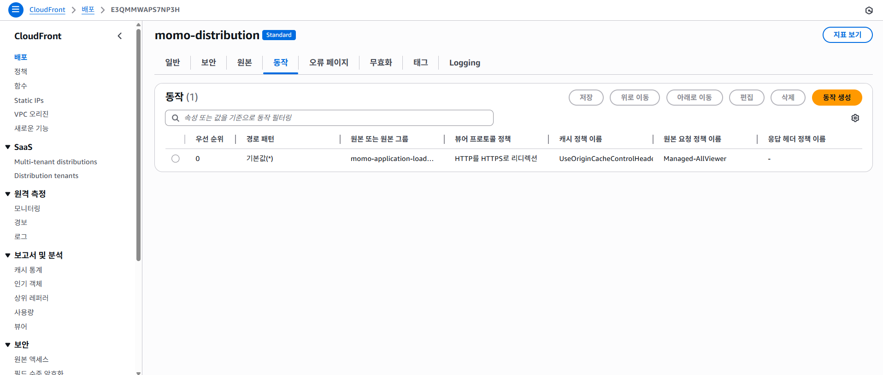
Task: Select the 동작 tab
Action: click(281, 63)
